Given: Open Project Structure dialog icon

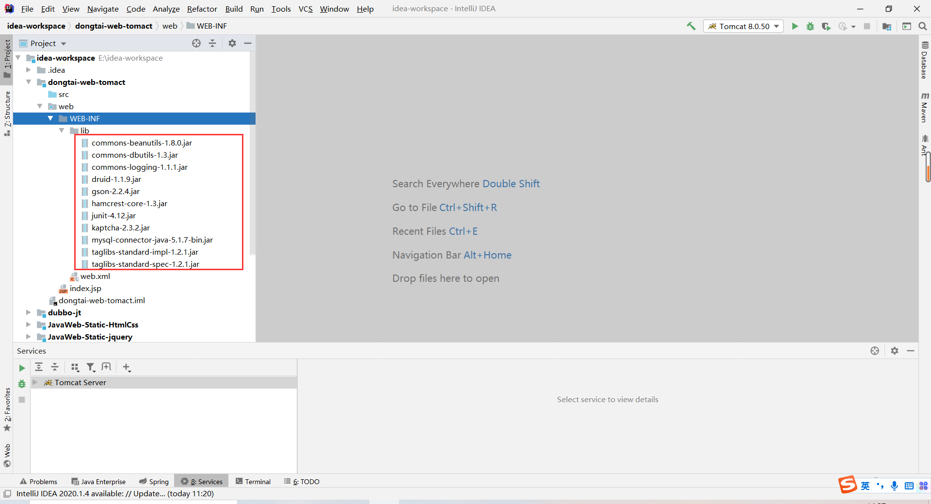Looking at the screenshot, I should point(887,26).
